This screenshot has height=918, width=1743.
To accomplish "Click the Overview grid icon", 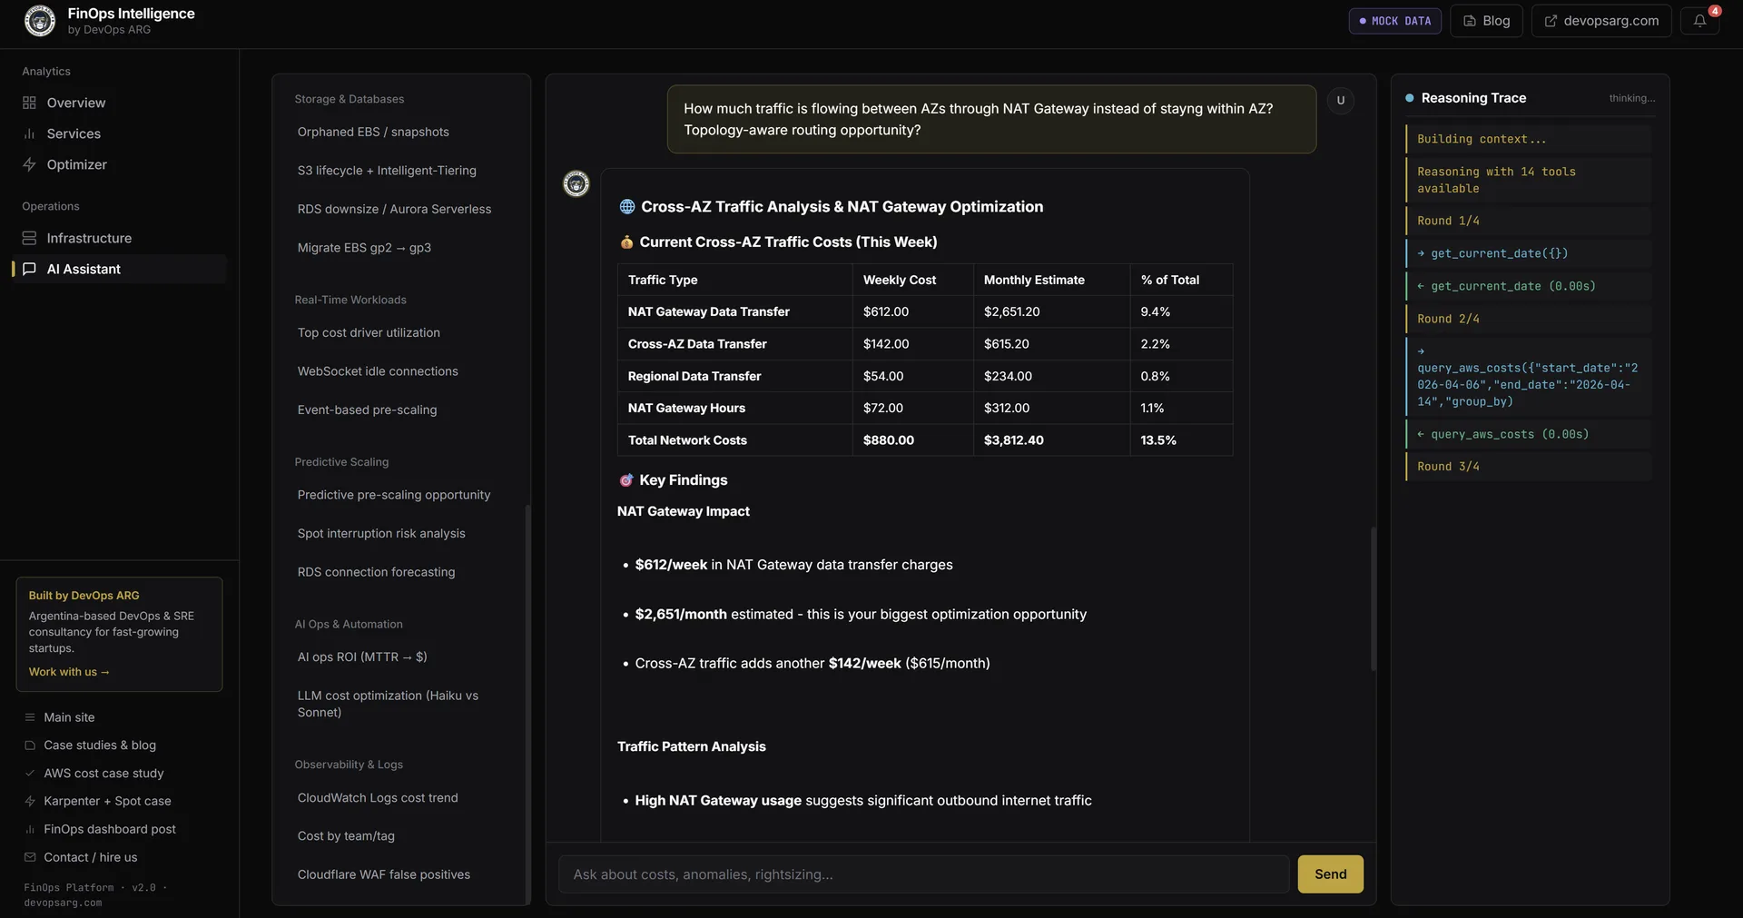I will click(29, 103).
